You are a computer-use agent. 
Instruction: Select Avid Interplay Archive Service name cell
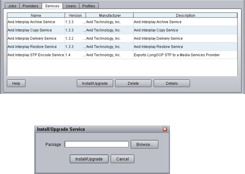coord(36,22)
